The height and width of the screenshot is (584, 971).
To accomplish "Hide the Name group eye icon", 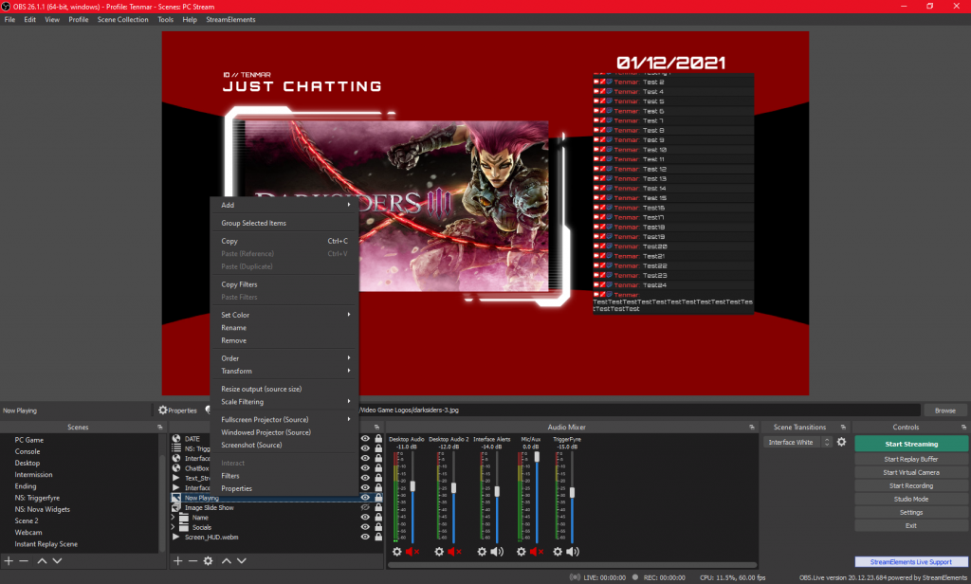I will [x=365, y=517].
